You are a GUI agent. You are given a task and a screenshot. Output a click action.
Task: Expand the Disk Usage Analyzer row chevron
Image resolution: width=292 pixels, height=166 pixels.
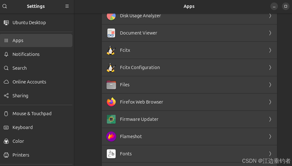270,16
